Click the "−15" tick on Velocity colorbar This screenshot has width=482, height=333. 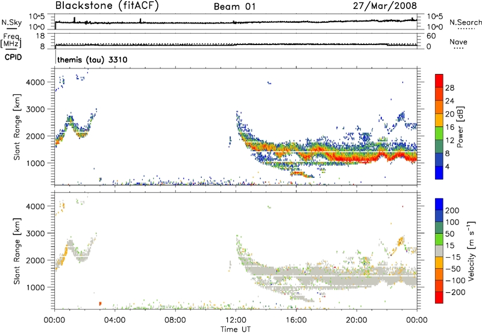coord(453,257)
